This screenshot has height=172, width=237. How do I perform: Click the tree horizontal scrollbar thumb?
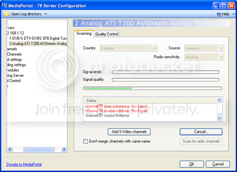click(39, 149)
